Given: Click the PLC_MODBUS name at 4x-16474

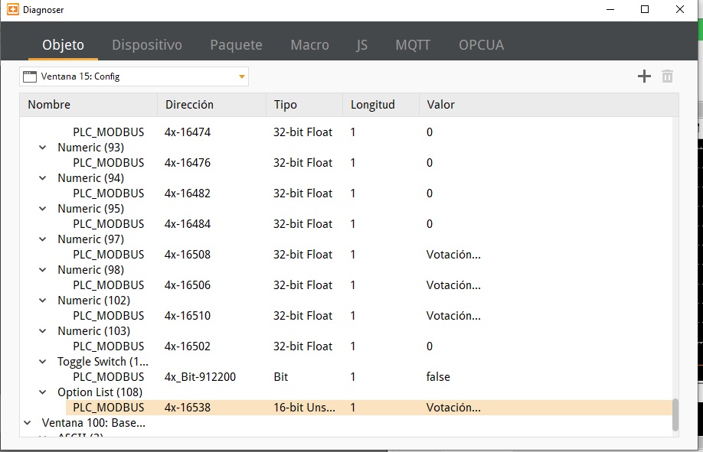Looking at the screenshot, I should pos(109,132).
